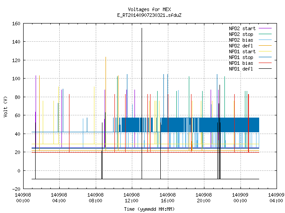The height and width of the screenshot is (213, 285).
Task: Click the chart title 'Voltages for MEX'
Action: point(149,9)
